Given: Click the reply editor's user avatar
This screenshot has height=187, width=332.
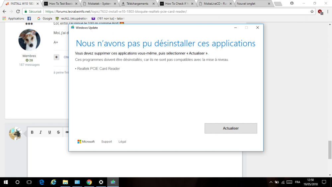Looking at the screenshot, I should click(16, 134).
